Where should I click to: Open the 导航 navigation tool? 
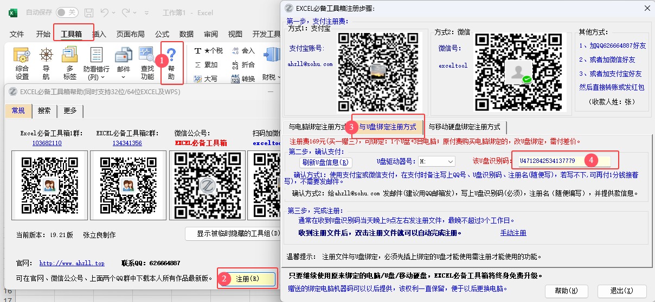(46, 56)
